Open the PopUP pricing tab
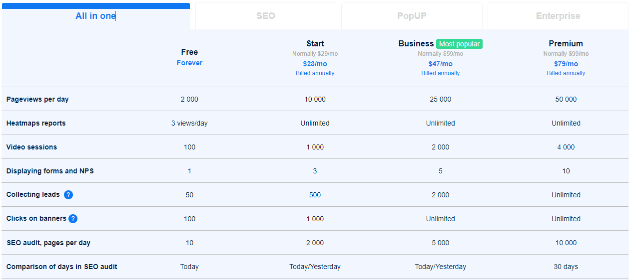Screen dimensions: 632x280 pos(412,16)
